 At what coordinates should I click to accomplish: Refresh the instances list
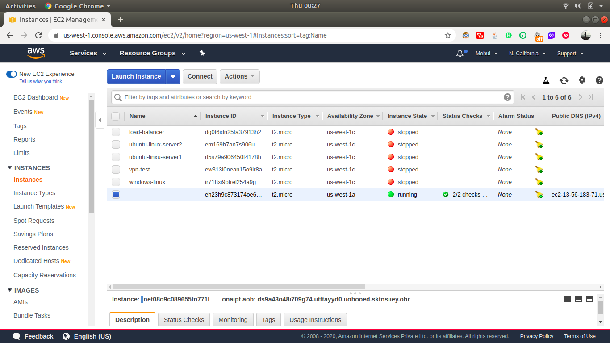click(x=564, y=80)
